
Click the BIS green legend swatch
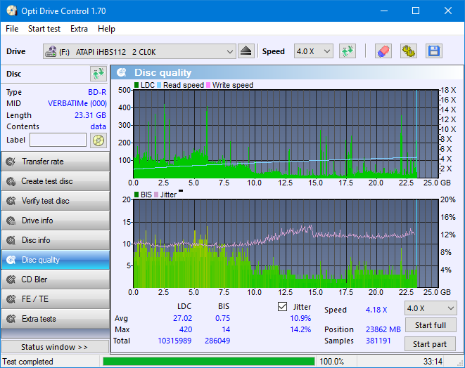tap(136, 195)
